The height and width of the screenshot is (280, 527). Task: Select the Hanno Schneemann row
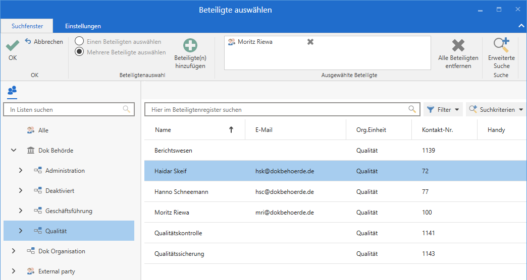pos(335,192)
